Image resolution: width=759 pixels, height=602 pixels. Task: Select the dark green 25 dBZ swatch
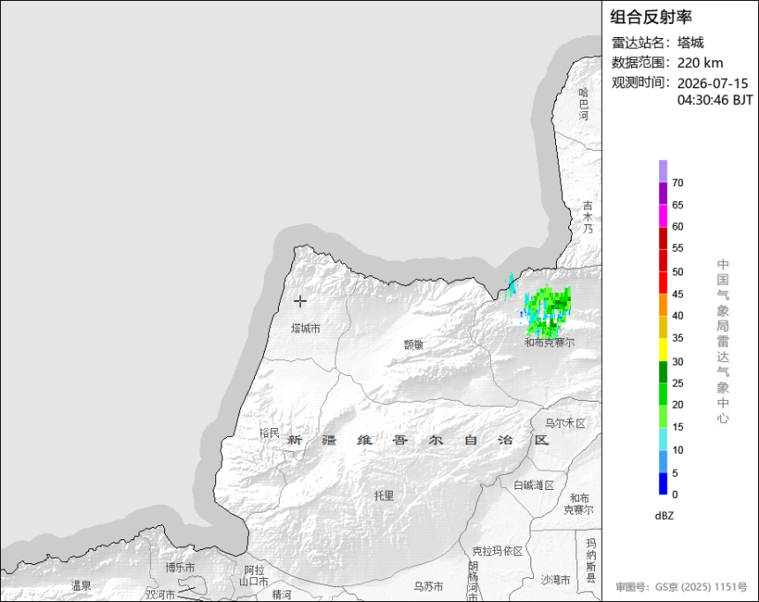pyautogui.click(x=663, y=372)
